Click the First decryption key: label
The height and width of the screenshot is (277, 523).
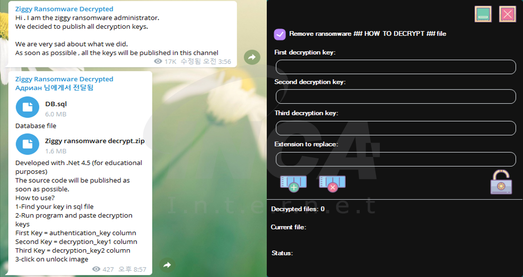click(305, 52)
